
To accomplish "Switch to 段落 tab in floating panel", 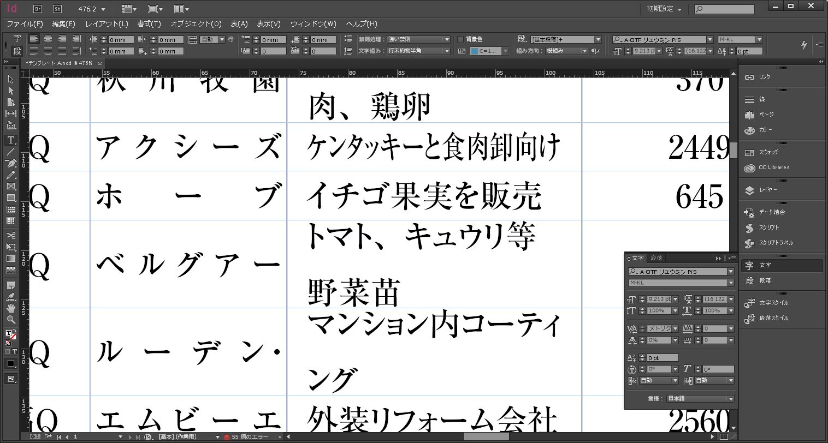I will pyautogui.click(x=656, y=258).
